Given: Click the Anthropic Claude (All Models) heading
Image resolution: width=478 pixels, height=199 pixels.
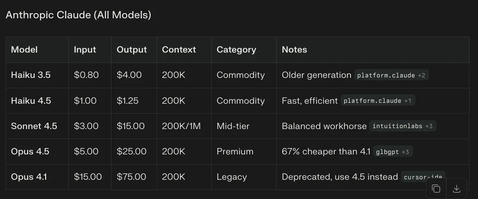Looking at the screenshot, I should (78, 15).
